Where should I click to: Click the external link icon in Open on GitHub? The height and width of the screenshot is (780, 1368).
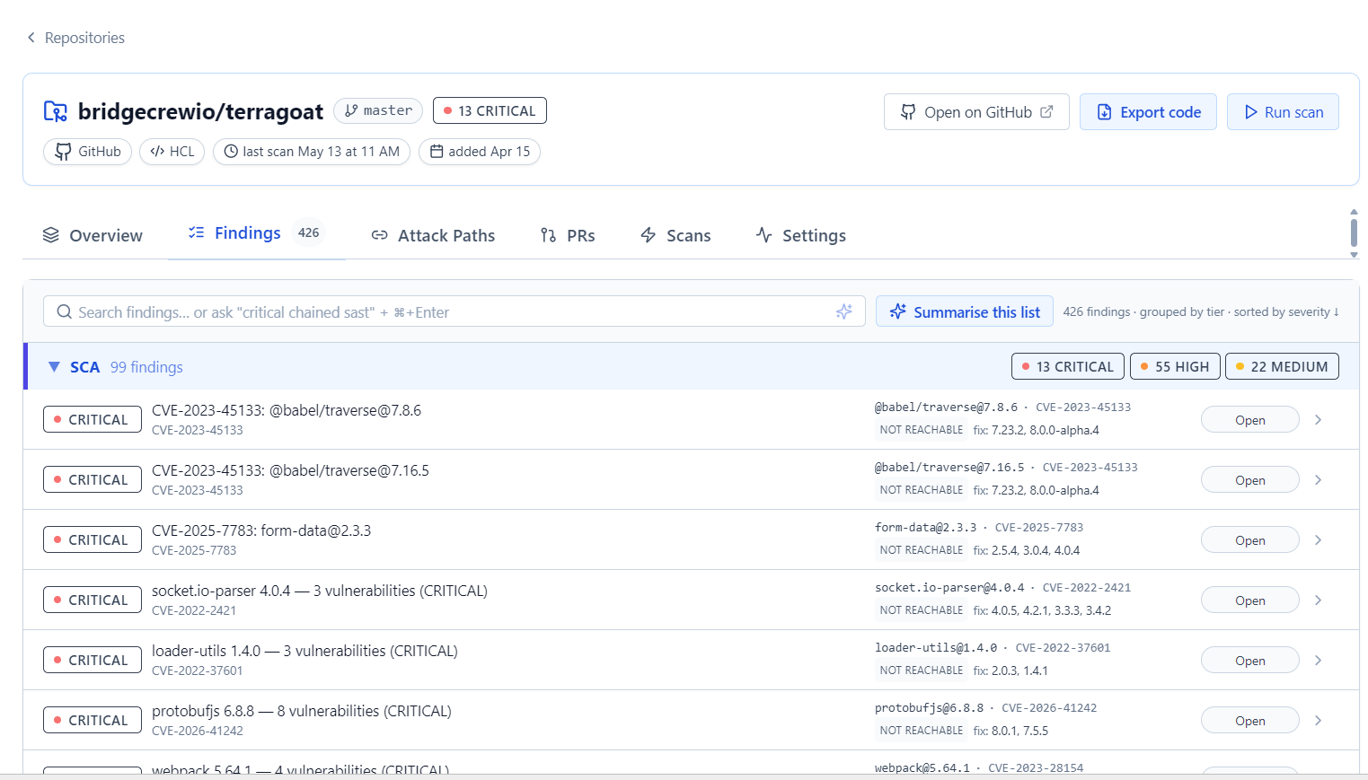point(1046,111)
